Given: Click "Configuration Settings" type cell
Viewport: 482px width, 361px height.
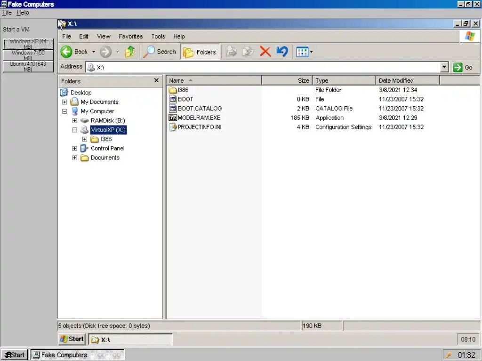Looking at the screenshot, I should [x=343, y=127].
